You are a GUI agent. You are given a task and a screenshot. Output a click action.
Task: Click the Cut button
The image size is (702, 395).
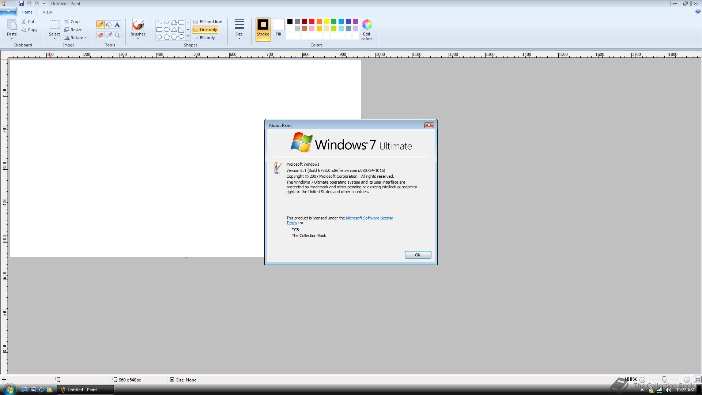point(28,22)
